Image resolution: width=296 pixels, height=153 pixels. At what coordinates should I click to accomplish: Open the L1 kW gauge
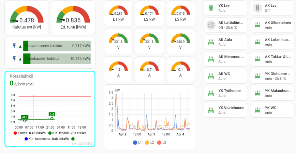pyautogui.click(x=118, y=13)
